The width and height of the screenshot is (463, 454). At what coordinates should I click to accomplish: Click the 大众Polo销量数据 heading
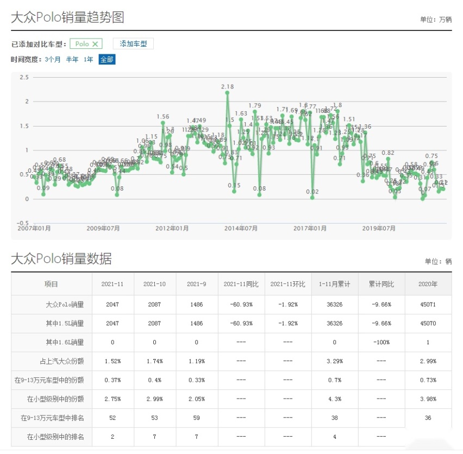[61, 258]
